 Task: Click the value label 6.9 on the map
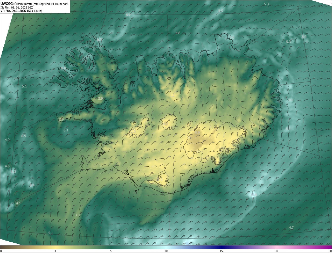(24, 136)
